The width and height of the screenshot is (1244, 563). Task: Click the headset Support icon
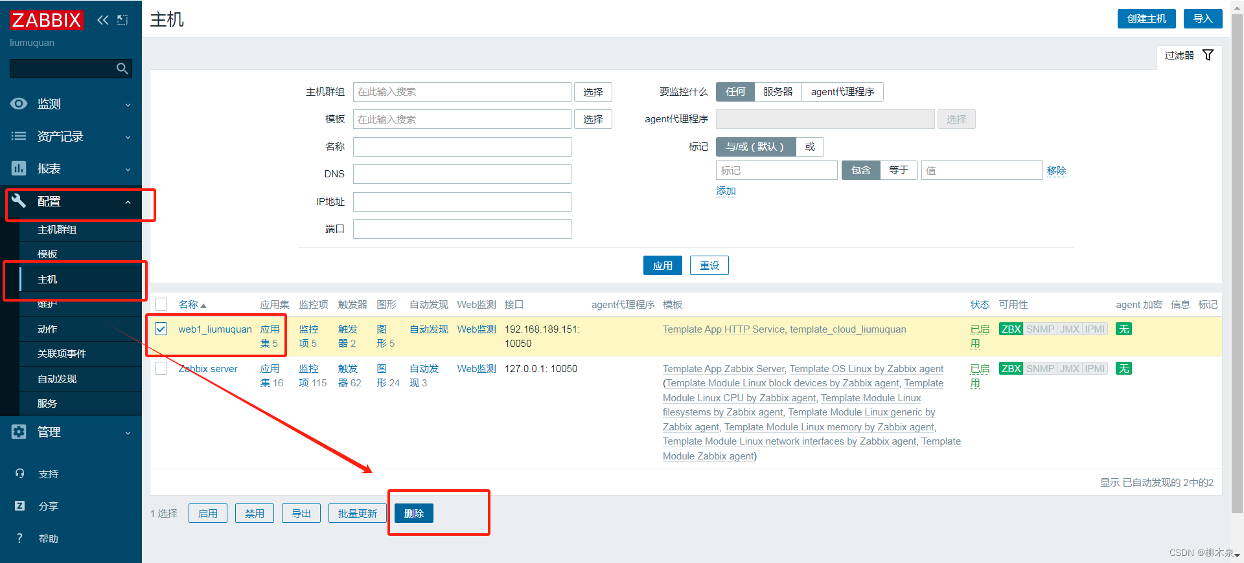click(x=19, y=474)
